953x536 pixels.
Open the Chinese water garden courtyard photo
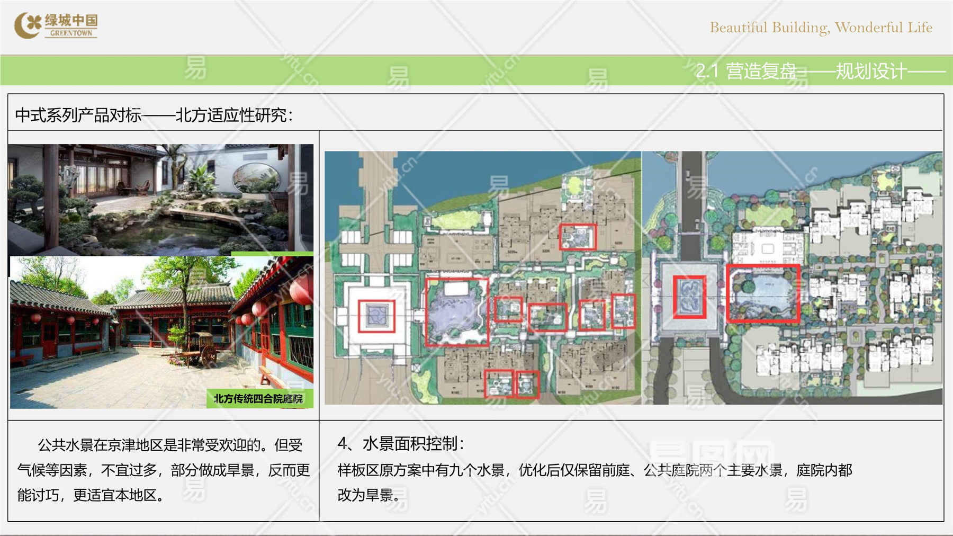coord(160,200)
